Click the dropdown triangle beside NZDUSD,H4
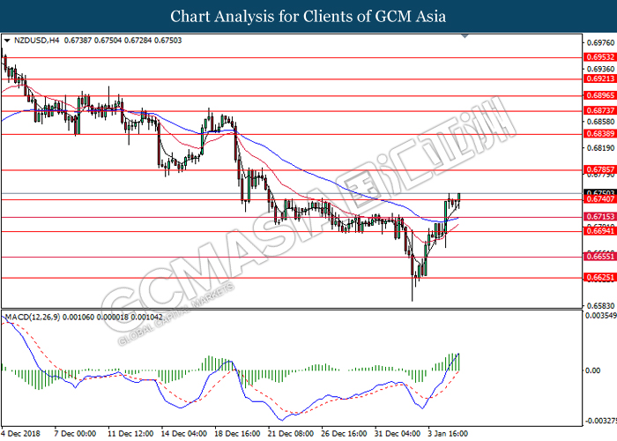This screenshot has height=441, width=617. point(7,41)
